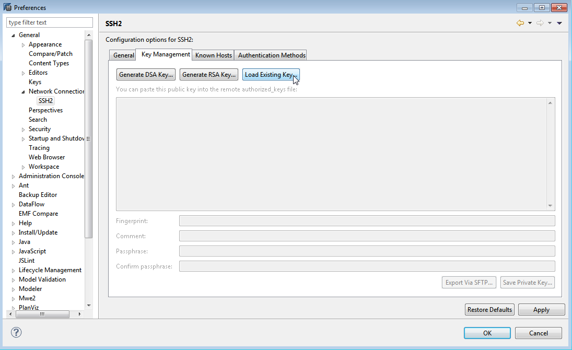Click the back navigation arrow icon

tap(520, 23)
